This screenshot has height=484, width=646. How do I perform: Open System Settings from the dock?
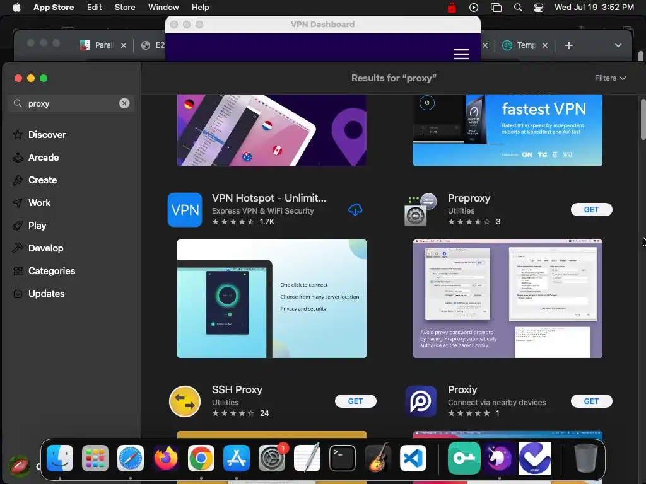[272, 458]
